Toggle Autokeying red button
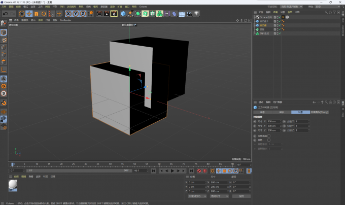This screenshot has width=345, height=205. click(205, 171)
